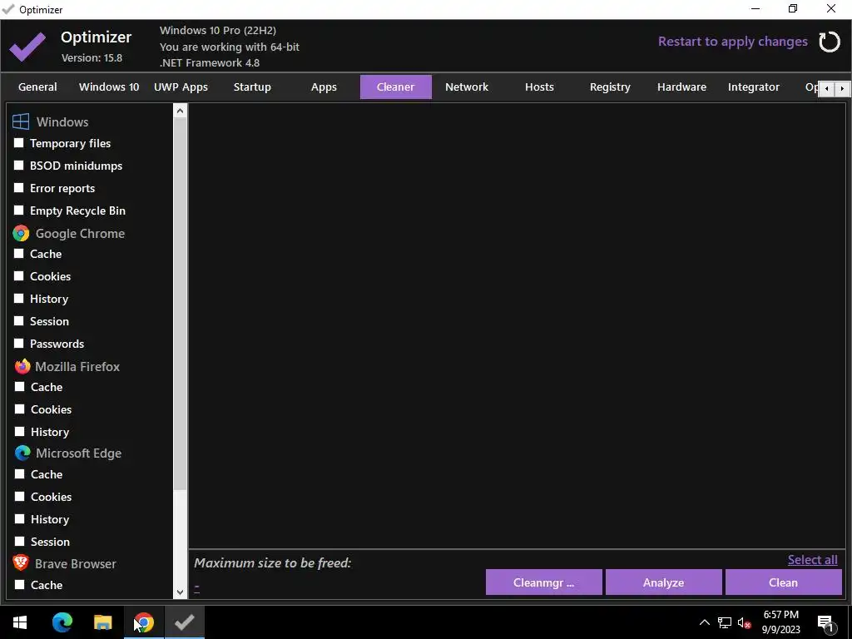Click the Google Chrome section icon
Screen dimensions: 852x639
pos(21,234)
